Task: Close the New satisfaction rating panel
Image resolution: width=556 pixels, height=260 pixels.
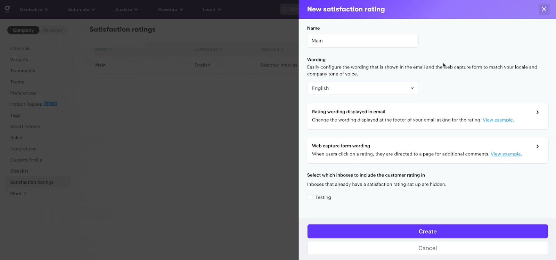Action: point(544,9)
